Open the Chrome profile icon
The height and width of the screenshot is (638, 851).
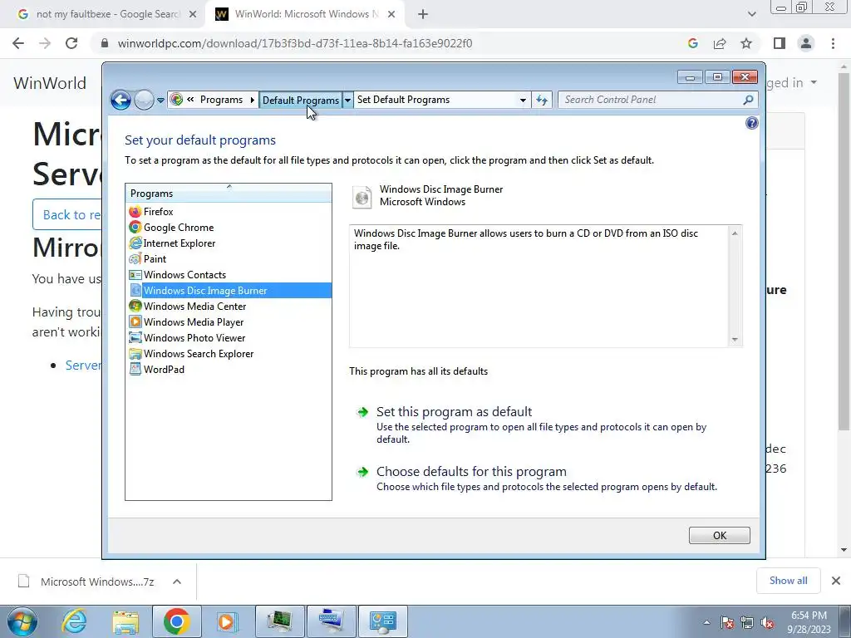click(806, 43)
